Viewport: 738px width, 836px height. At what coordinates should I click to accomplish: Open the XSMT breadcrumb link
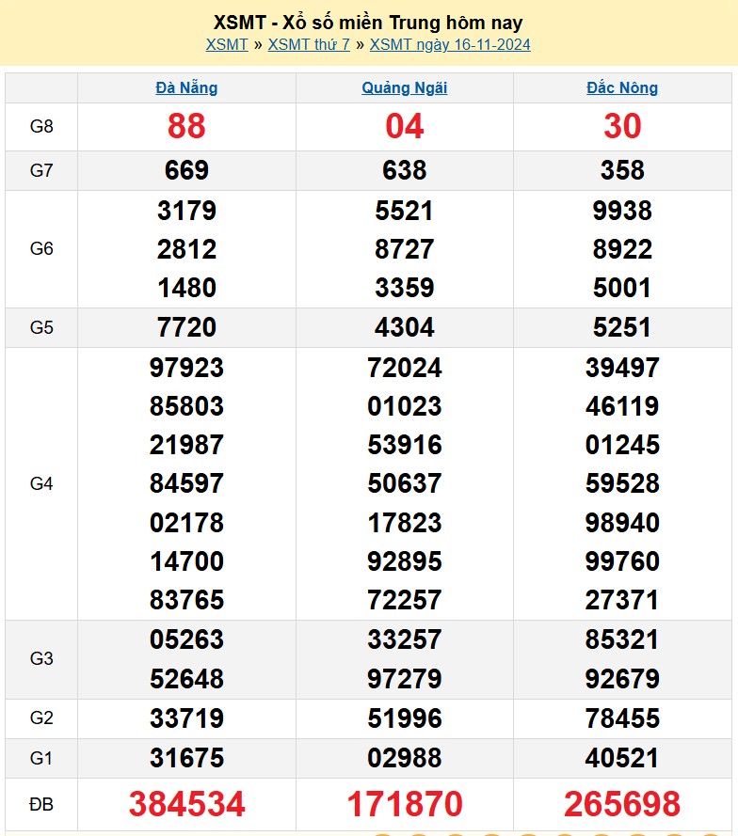[x=227, y=44]
